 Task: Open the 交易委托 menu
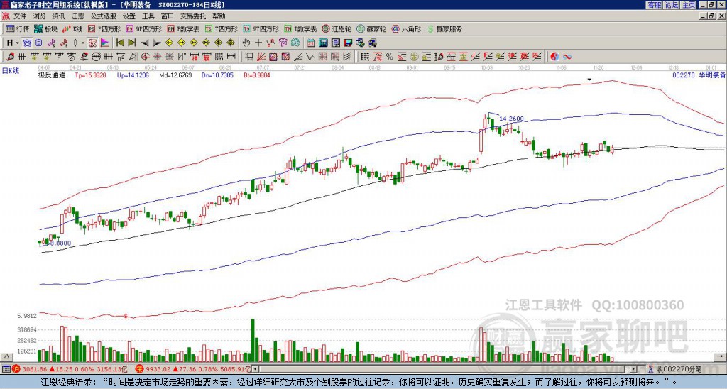(193, 16)
